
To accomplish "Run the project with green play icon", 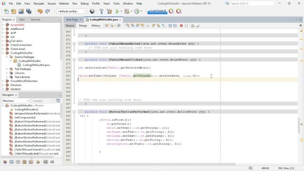I will tap(117, 11).
